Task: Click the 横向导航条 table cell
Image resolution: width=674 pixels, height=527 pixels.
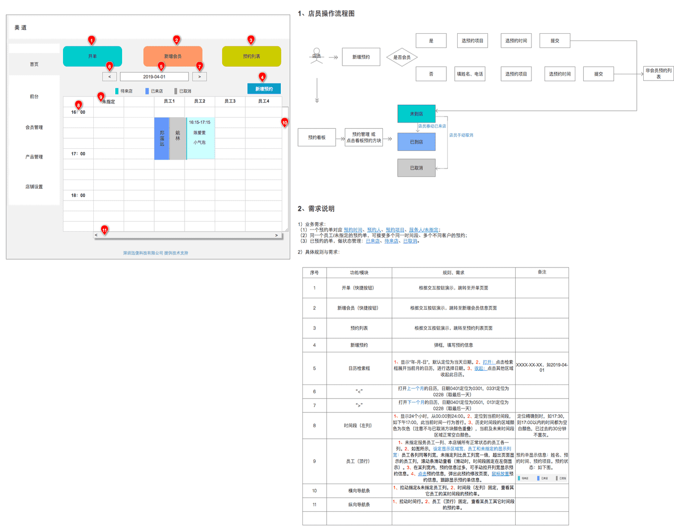Action: tap(359, 490)
